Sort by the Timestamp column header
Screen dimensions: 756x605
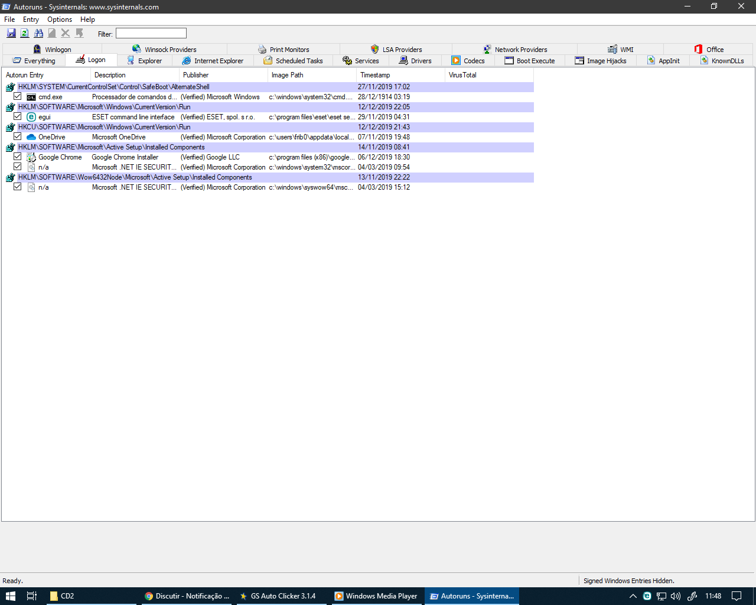[x=401, y=75]
